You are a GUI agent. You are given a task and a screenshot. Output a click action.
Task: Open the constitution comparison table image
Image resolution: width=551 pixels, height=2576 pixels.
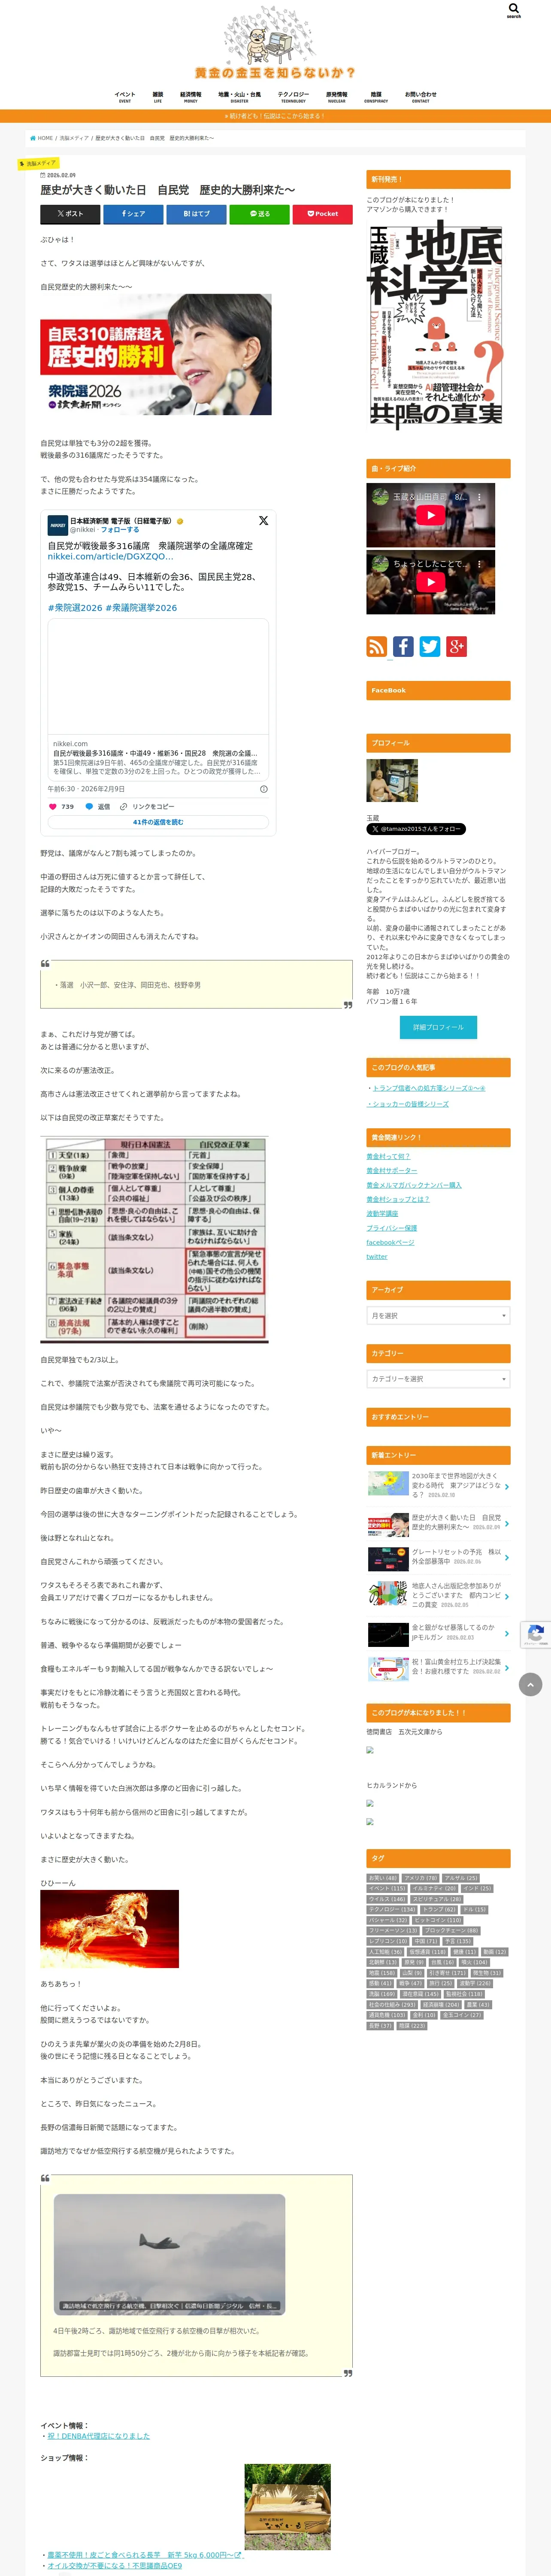(x=155, y=1239)
